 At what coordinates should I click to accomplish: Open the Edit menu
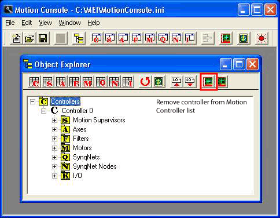click(x=27, y=23)
